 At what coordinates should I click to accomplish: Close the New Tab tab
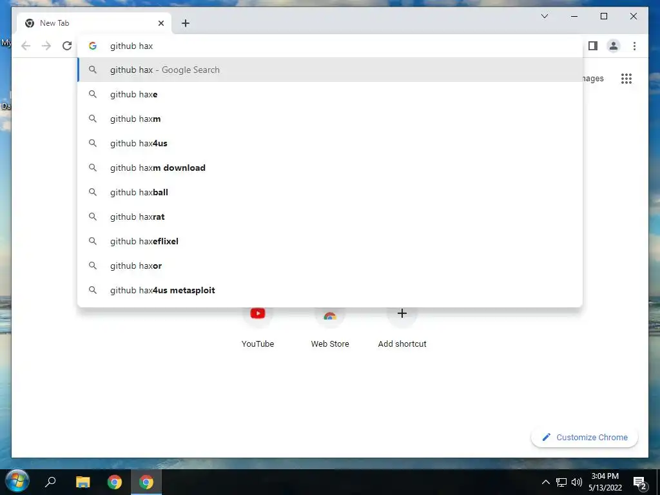(160, 23)
